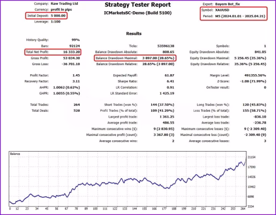Click the Expert name 'Bayem Bot_fix'
This screenshot has height=215, width=276.
227,4
